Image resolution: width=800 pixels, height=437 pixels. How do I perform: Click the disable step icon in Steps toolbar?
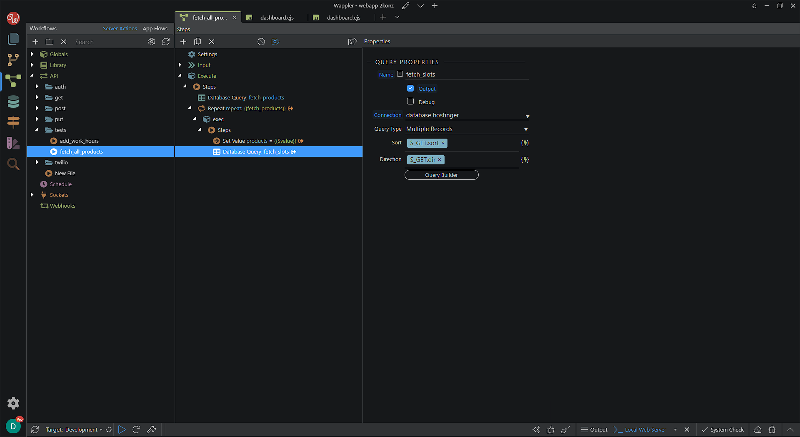(x=261, y=42)
